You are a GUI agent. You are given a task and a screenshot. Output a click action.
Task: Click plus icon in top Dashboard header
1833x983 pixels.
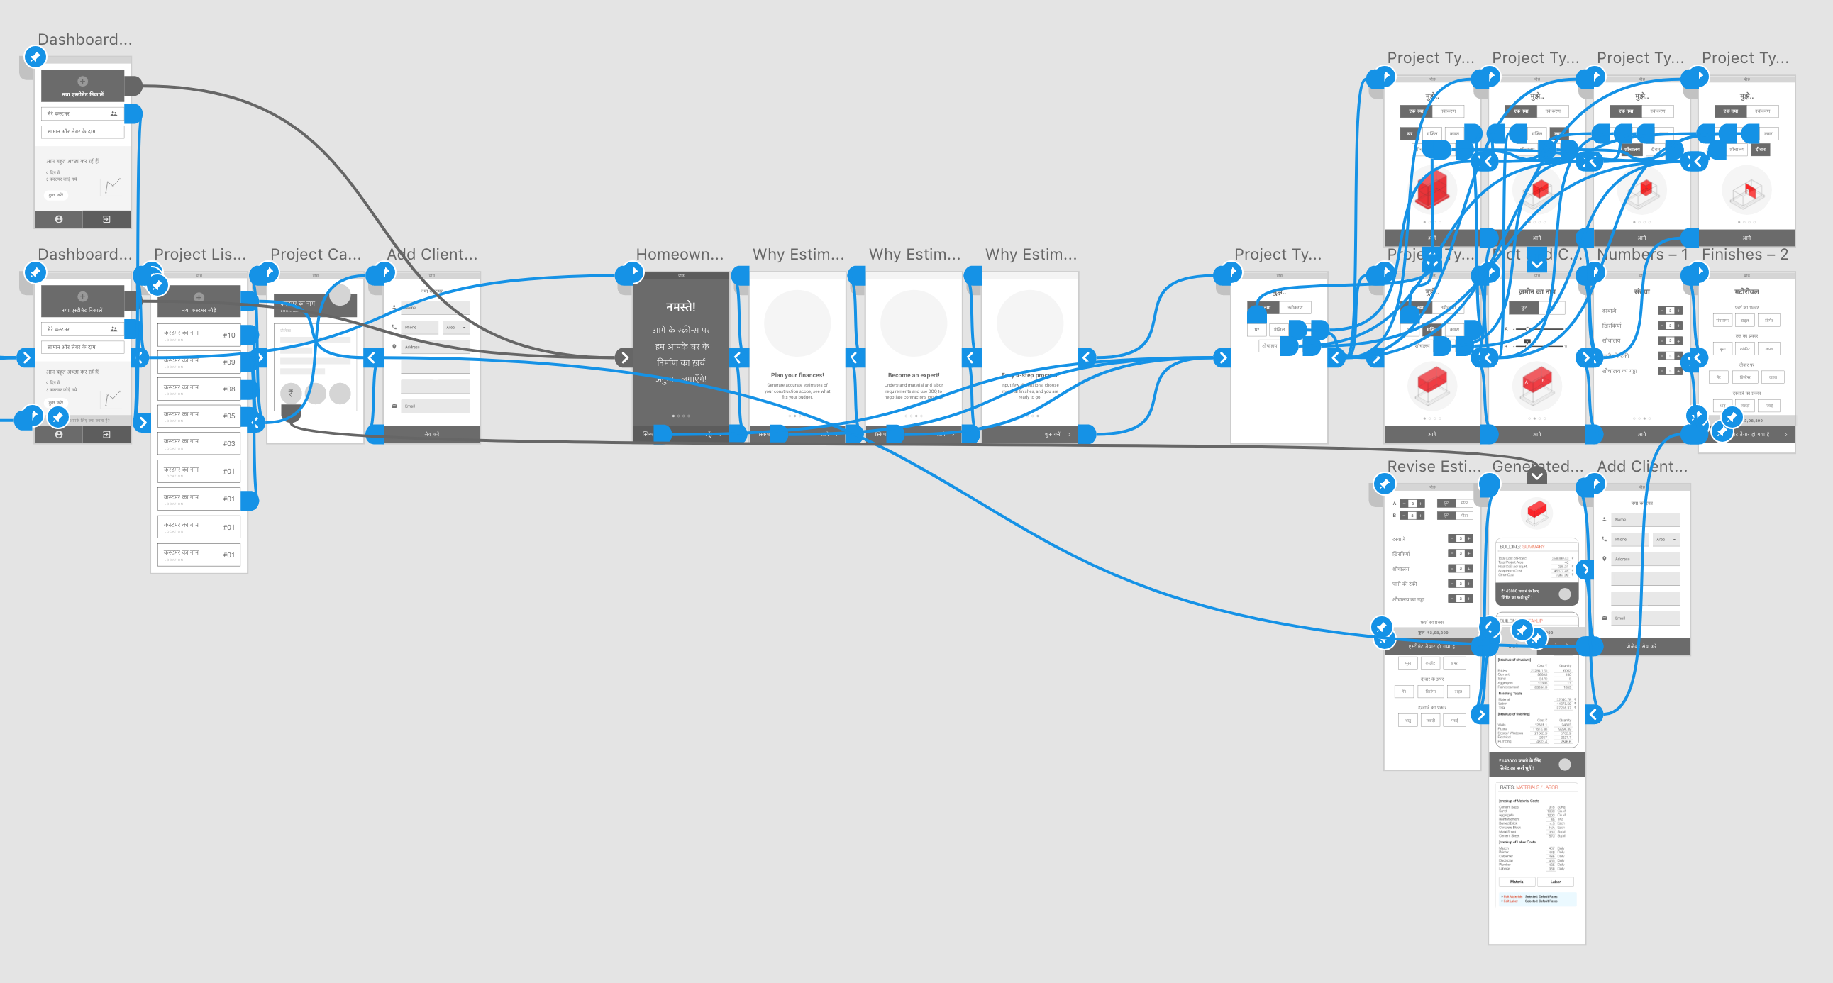pos(82,81)
